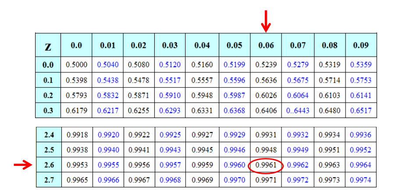Viewport: 406px width, 194px height.
Task: Click the value 0.5753
Action: point(361,80)
